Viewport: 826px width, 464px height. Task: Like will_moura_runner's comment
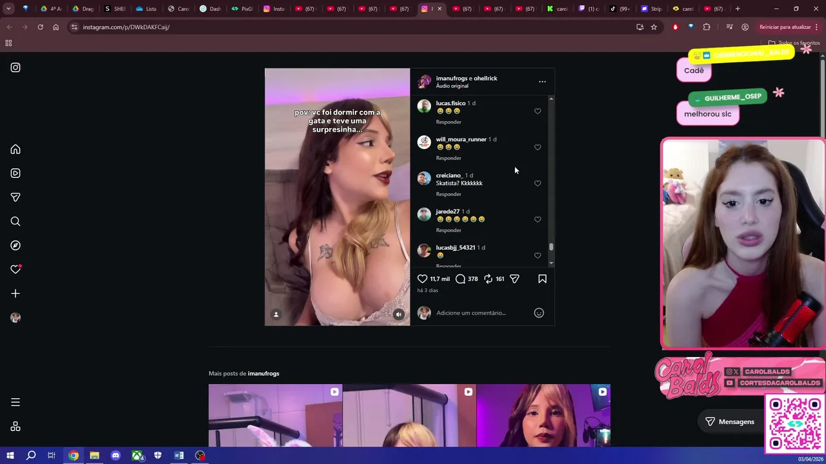(538, 148)
